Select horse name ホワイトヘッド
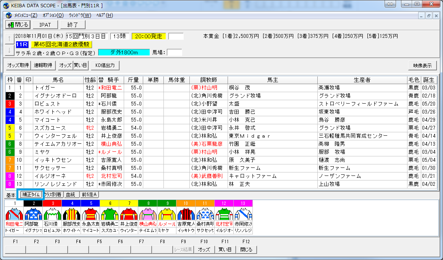 click(53, 112)
